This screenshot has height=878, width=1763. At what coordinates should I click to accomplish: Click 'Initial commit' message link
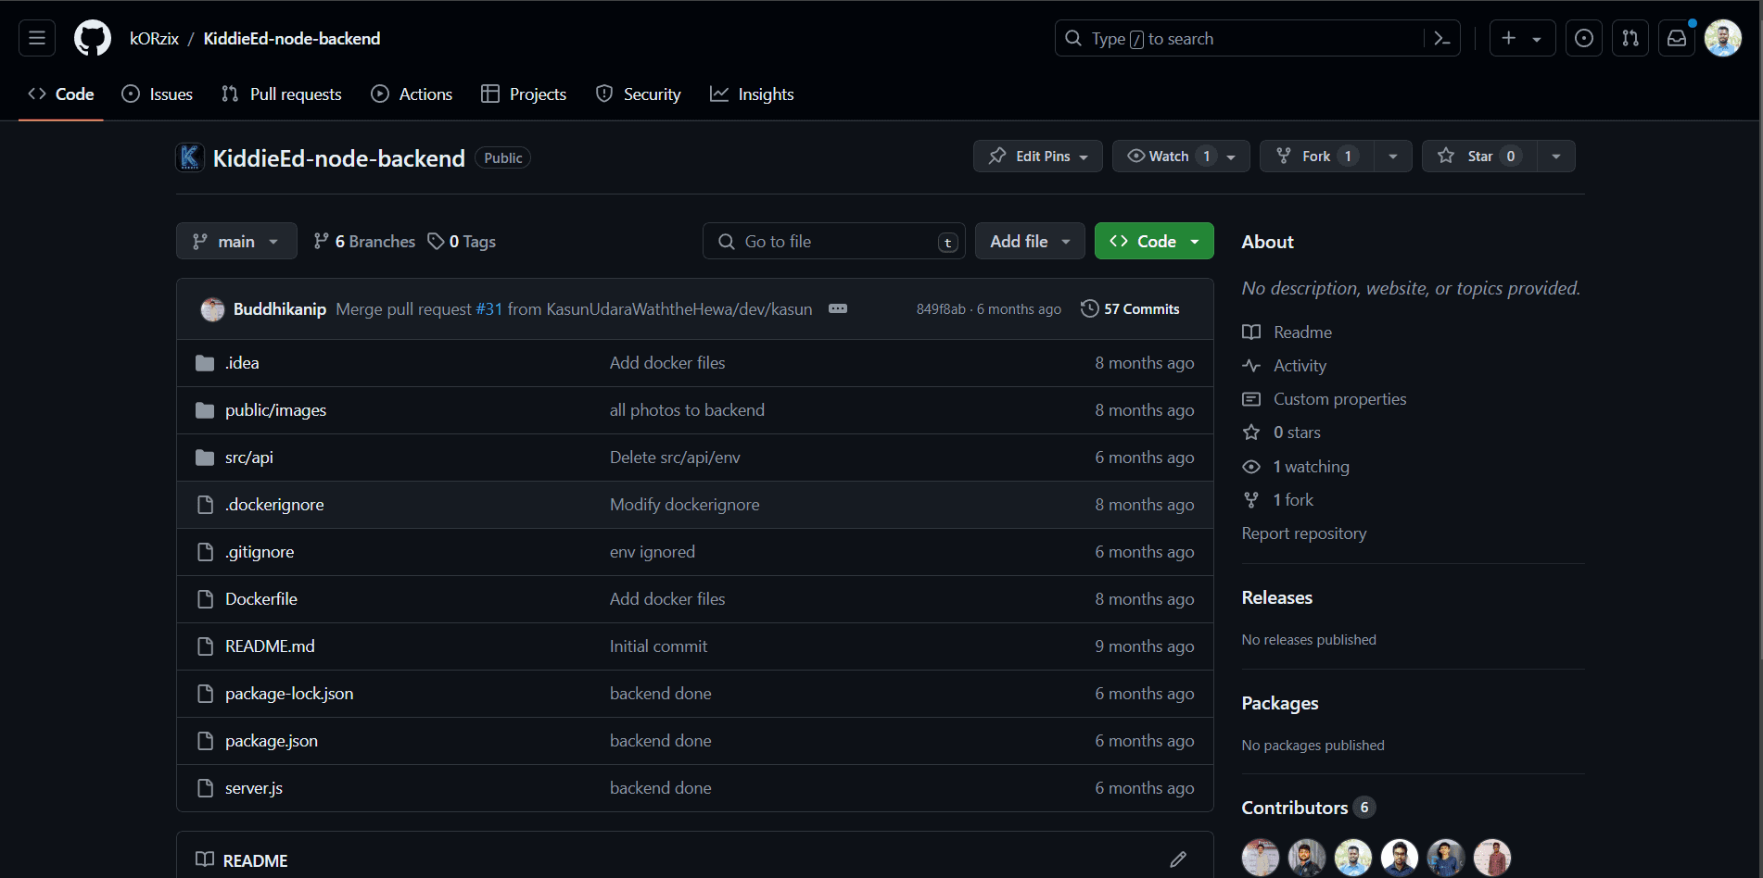(x=658, y=646)
